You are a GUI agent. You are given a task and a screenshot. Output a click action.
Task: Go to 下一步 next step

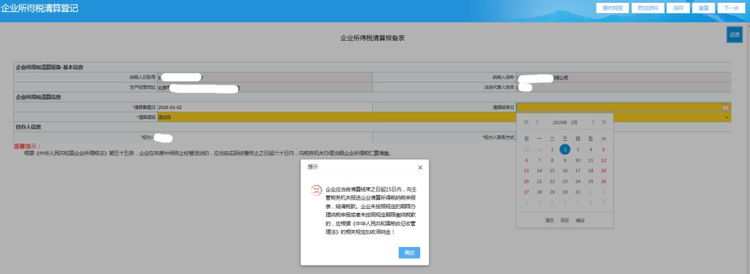tap(731, 8)
